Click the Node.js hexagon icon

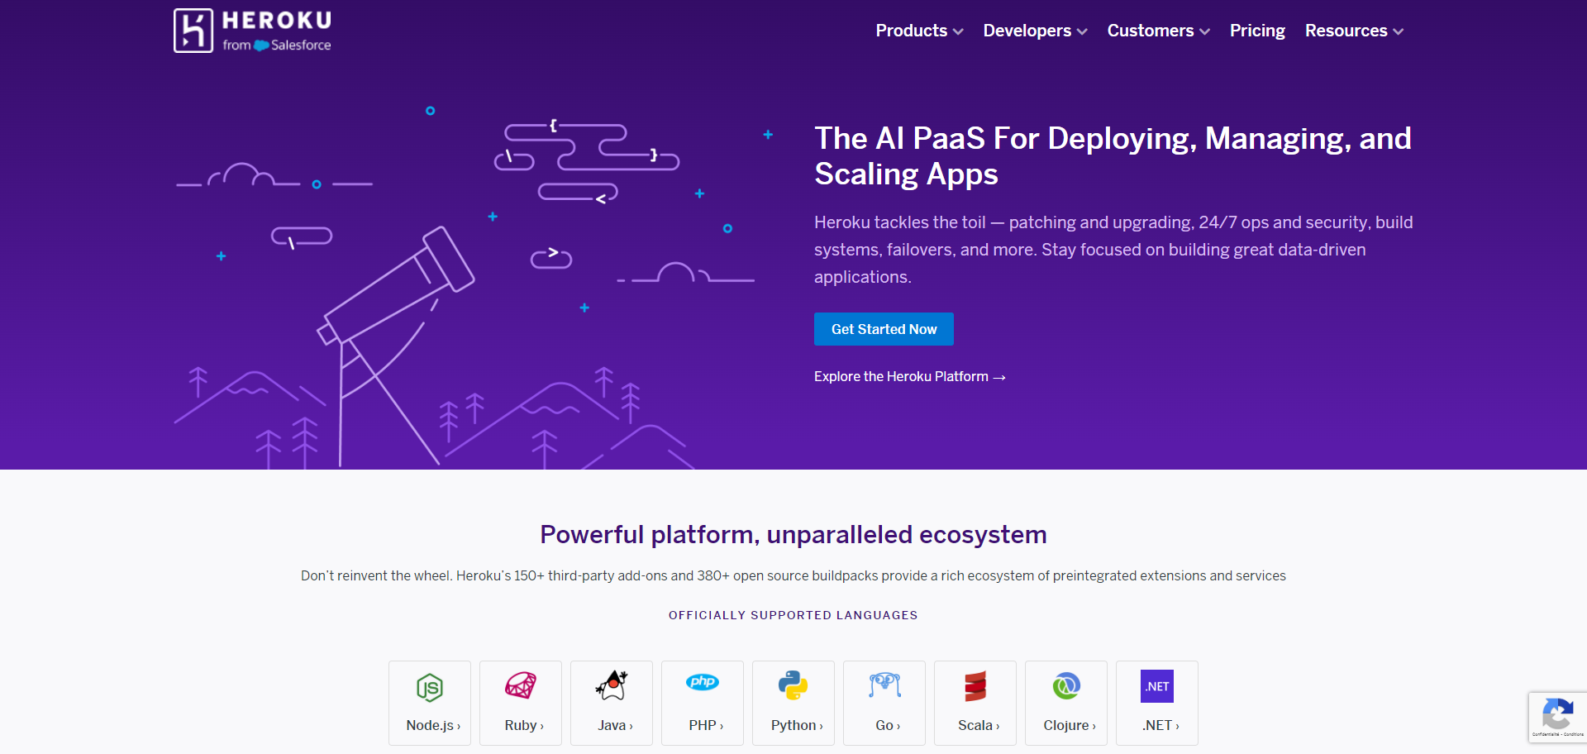430,687
